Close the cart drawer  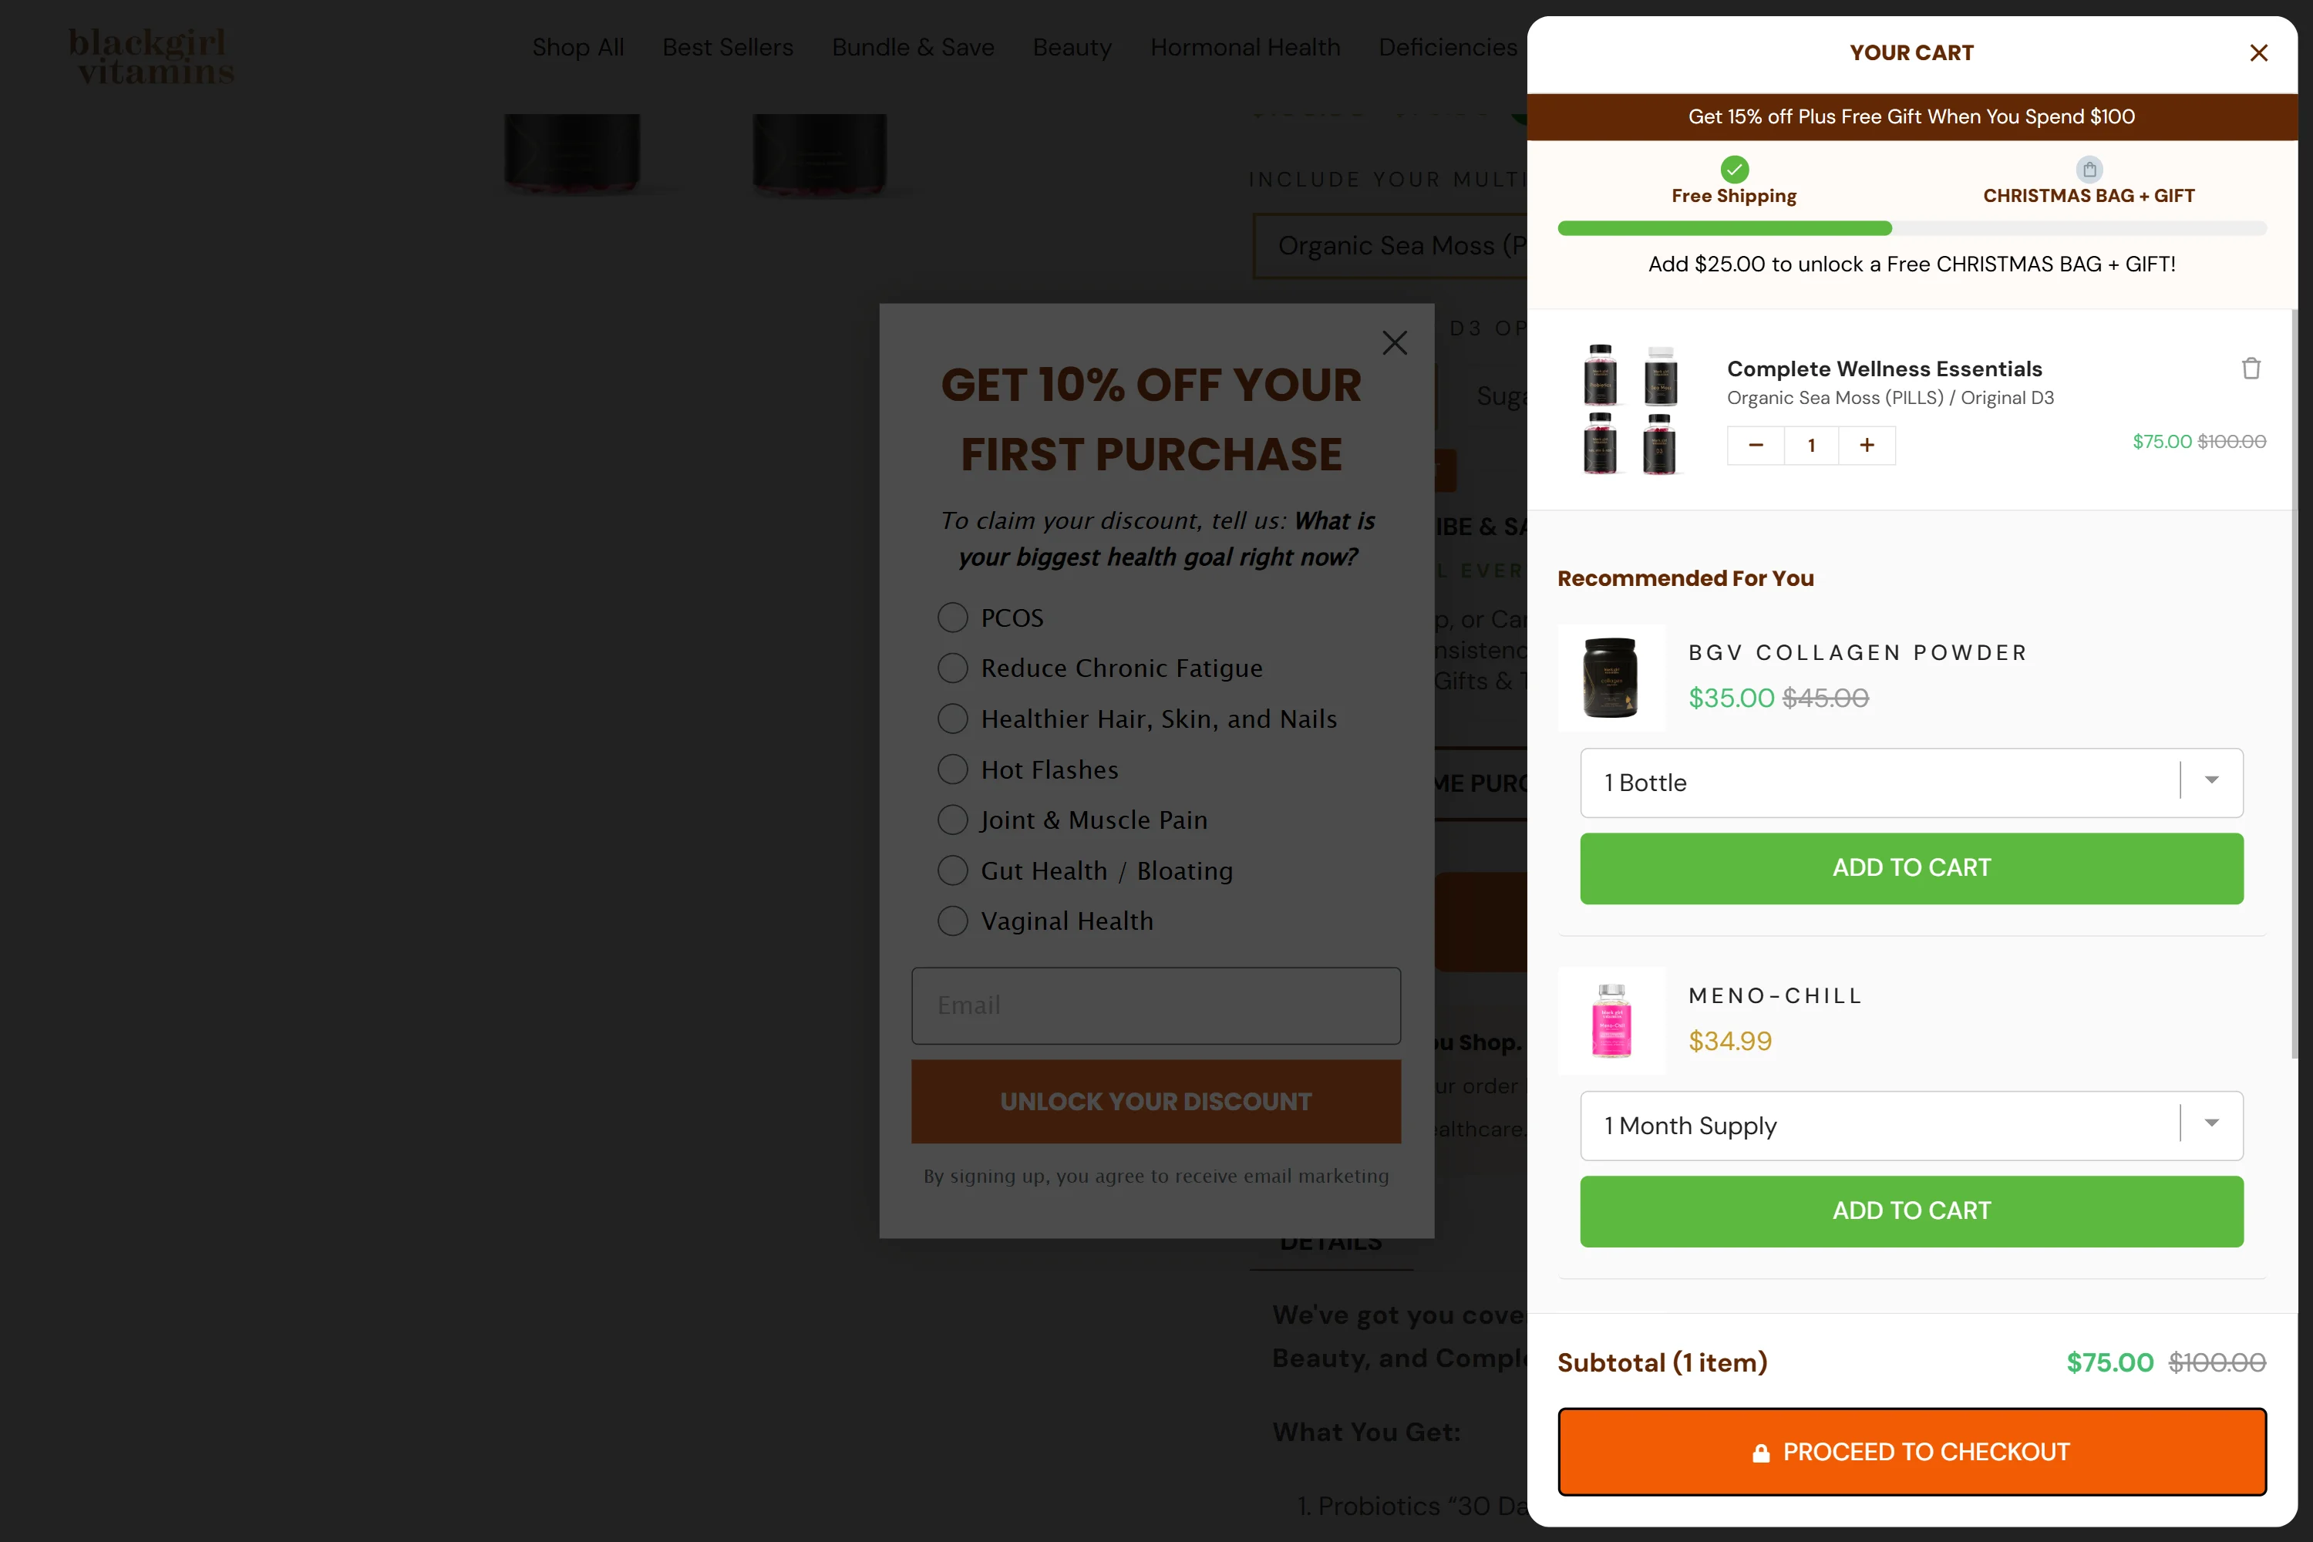coord(2258,53)
